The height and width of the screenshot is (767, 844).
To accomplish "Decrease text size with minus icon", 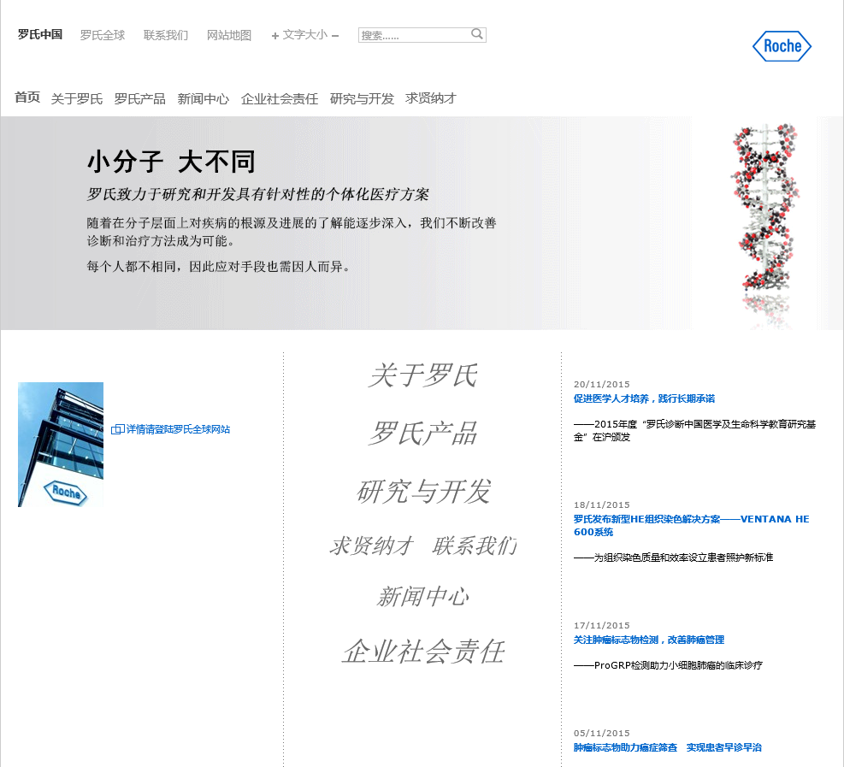I will [x=335, y=36].
